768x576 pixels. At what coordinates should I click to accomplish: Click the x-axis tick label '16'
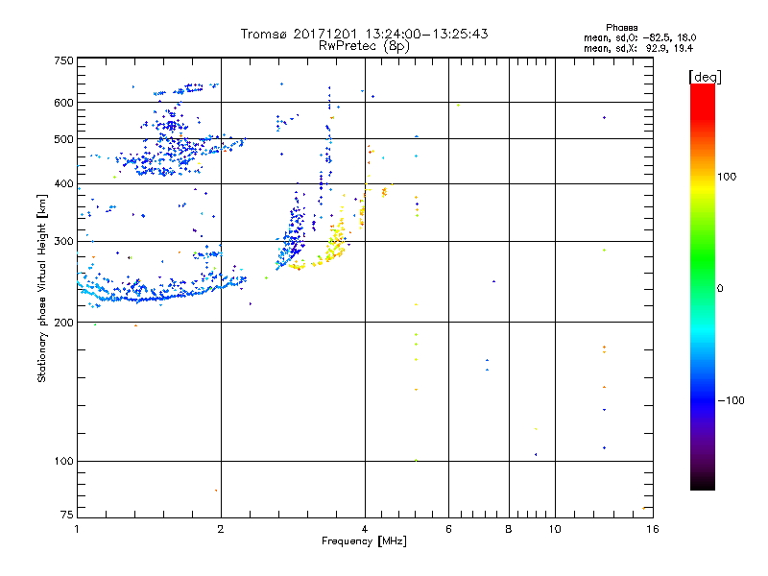tap(653, 529)
